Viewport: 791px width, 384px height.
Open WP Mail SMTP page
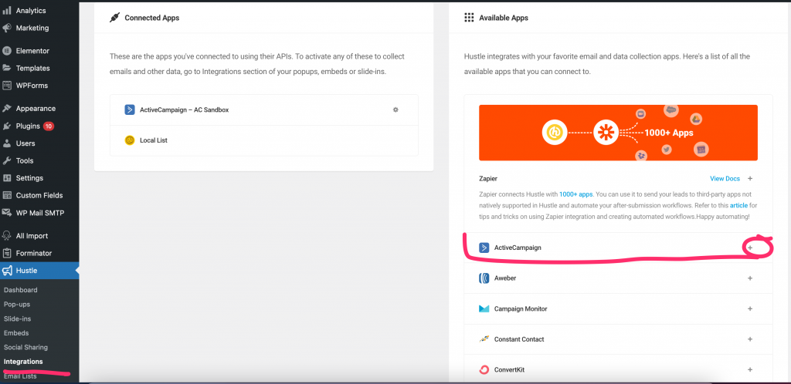tap(40, 213)
